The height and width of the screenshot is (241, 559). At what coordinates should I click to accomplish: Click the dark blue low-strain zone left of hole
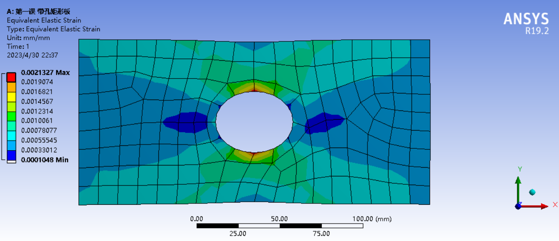[184, 122]
